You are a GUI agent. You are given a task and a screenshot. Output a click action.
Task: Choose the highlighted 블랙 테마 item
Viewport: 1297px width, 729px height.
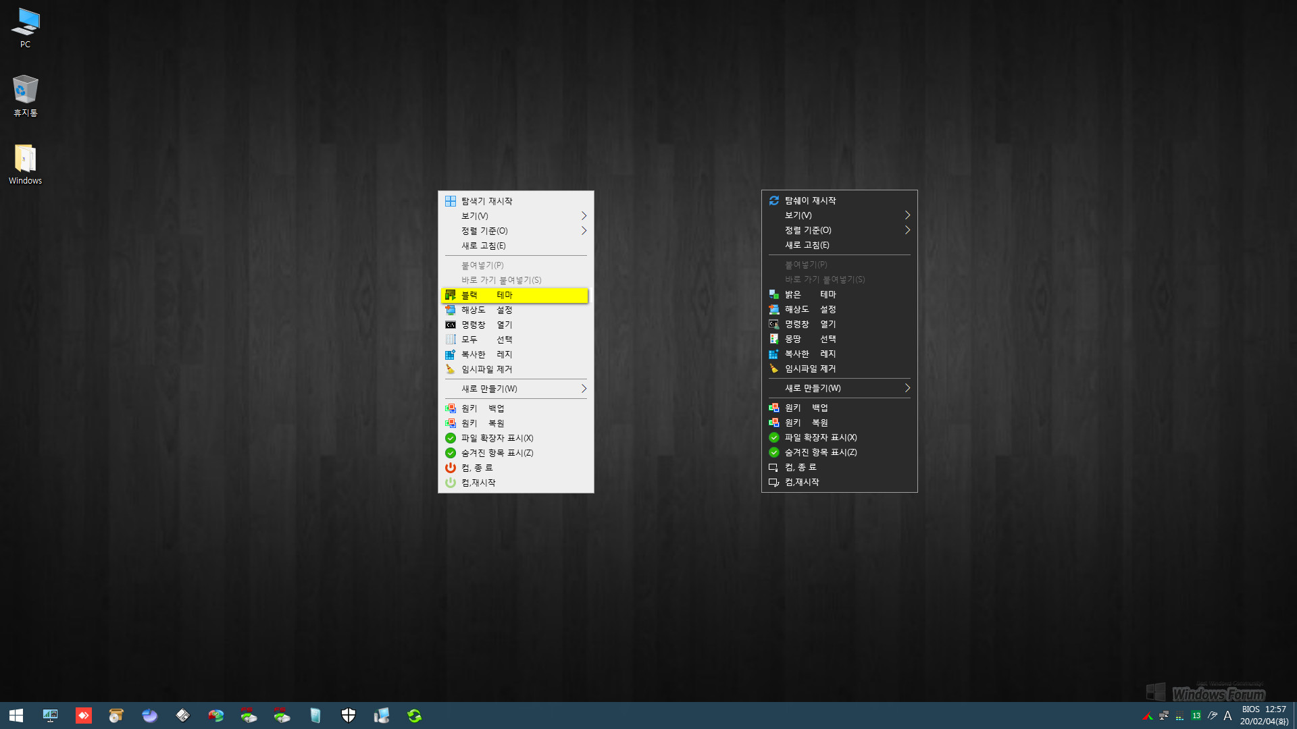click(515, 295)
